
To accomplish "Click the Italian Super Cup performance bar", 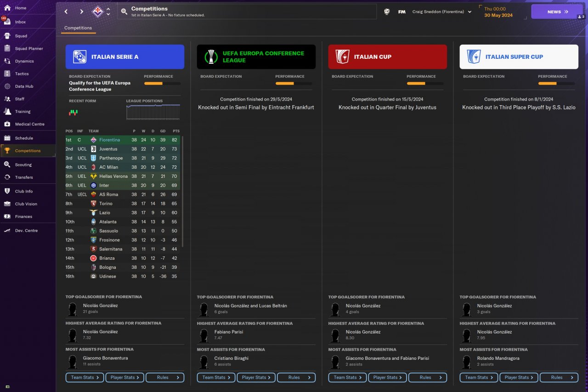I will click(556, 84).
